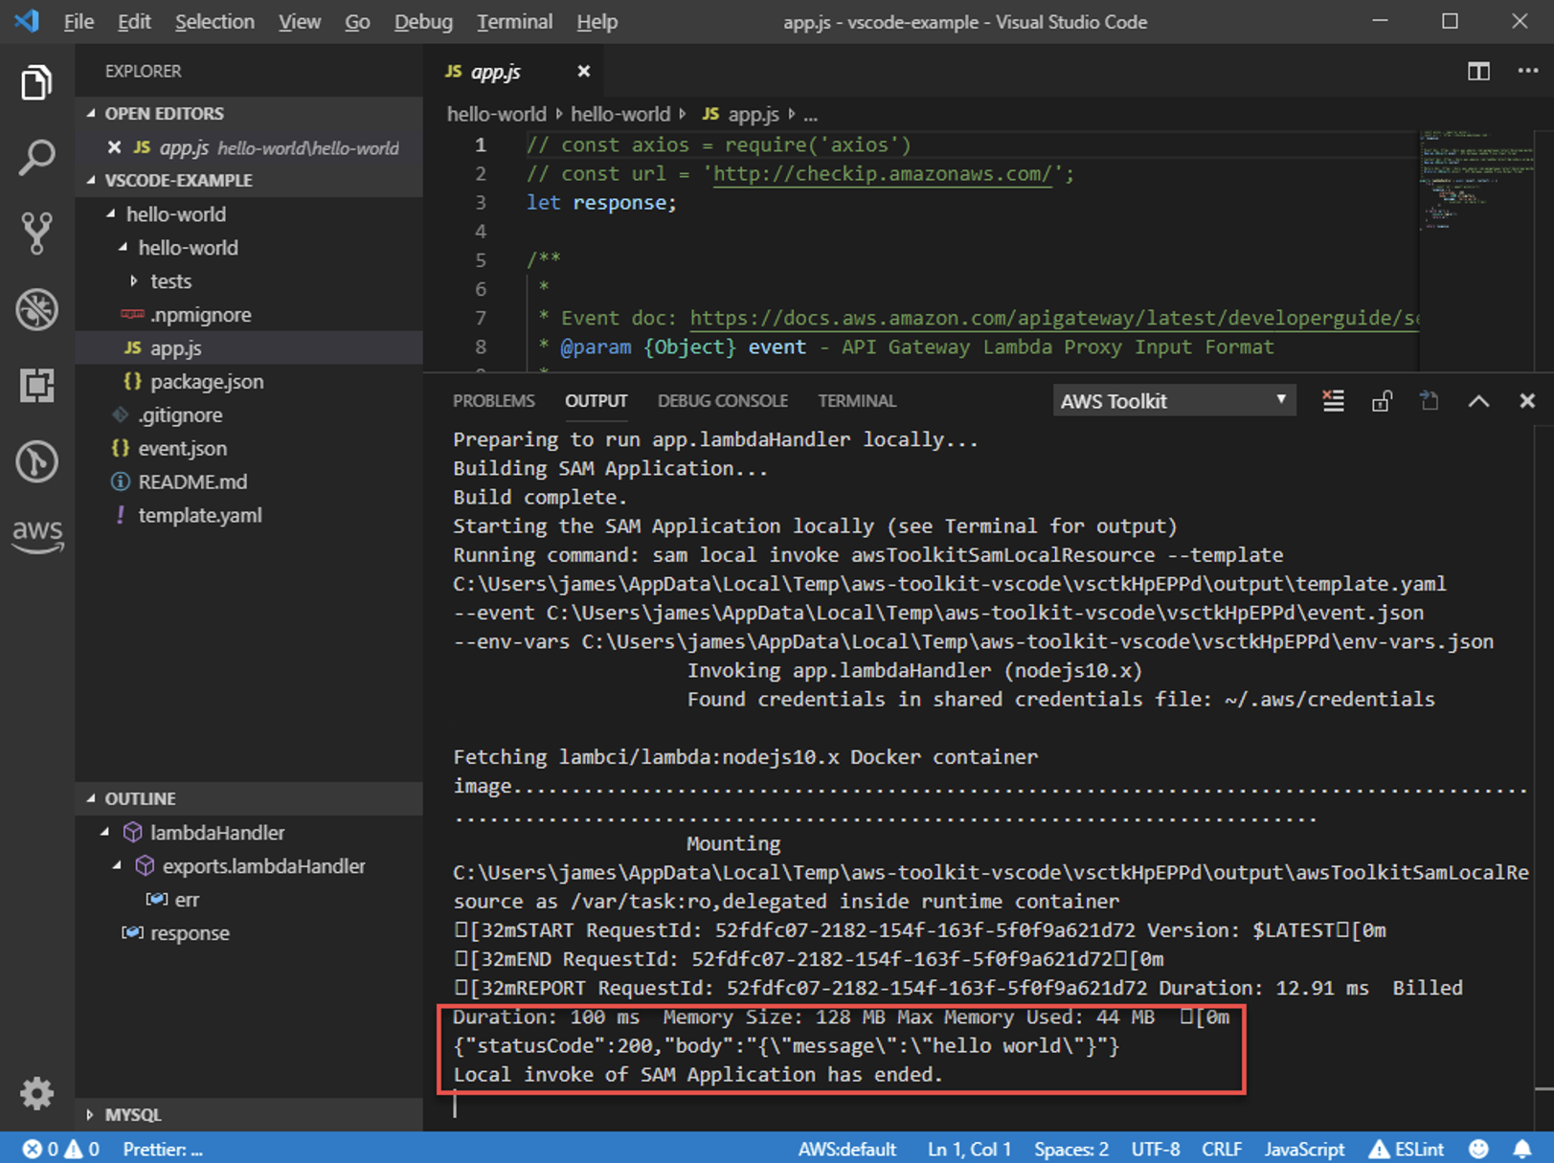Toggle Explorer view in activity bar
This screenshot has width=1554, height=1163.
click(x=37, y=82)
